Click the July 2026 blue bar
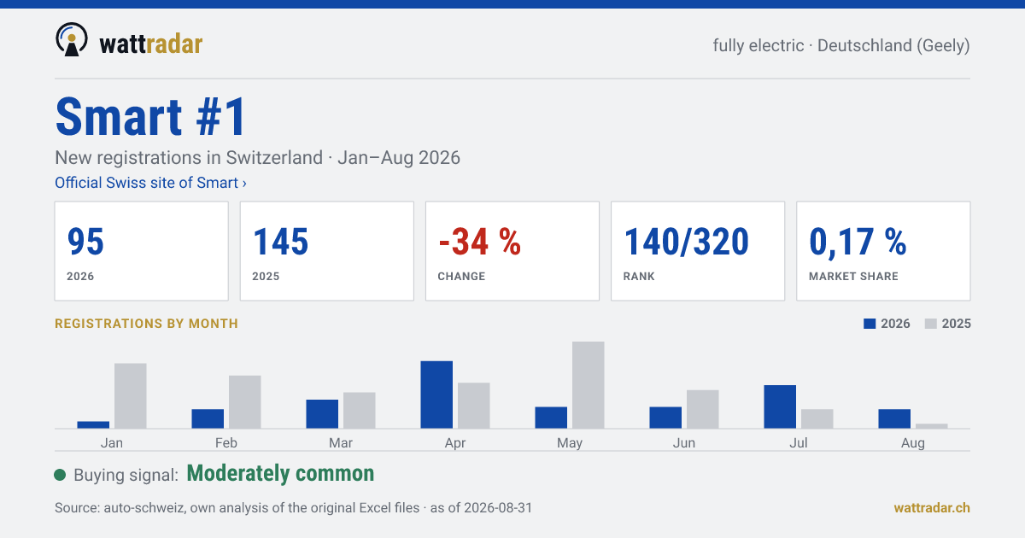This screenshot has height=538, width=1025. 780,406
